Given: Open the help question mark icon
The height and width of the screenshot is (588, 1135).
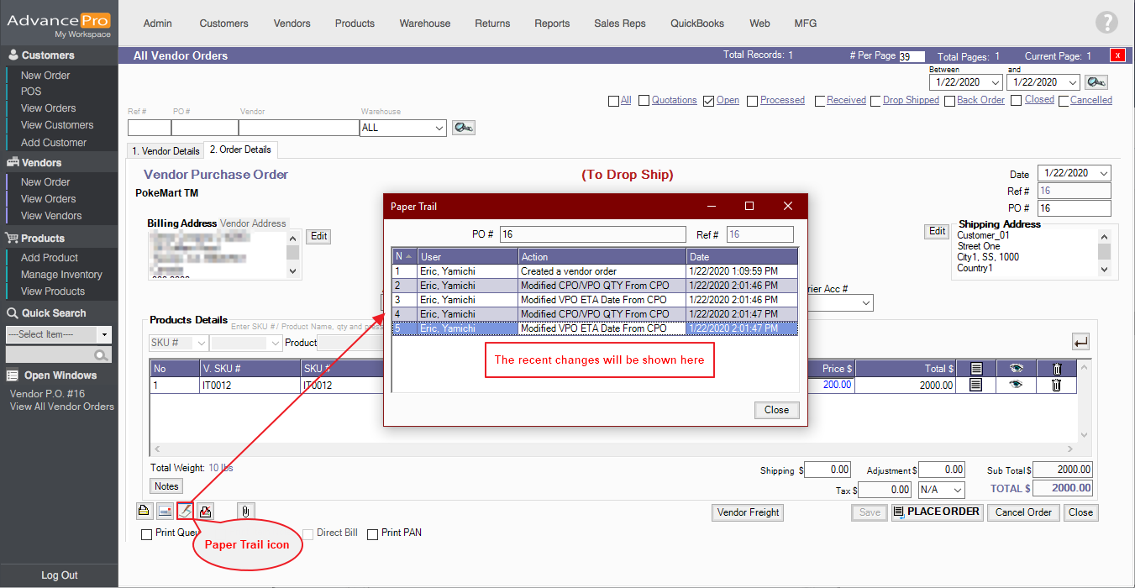Looking at the screenshot, I should coord(1106,24).
